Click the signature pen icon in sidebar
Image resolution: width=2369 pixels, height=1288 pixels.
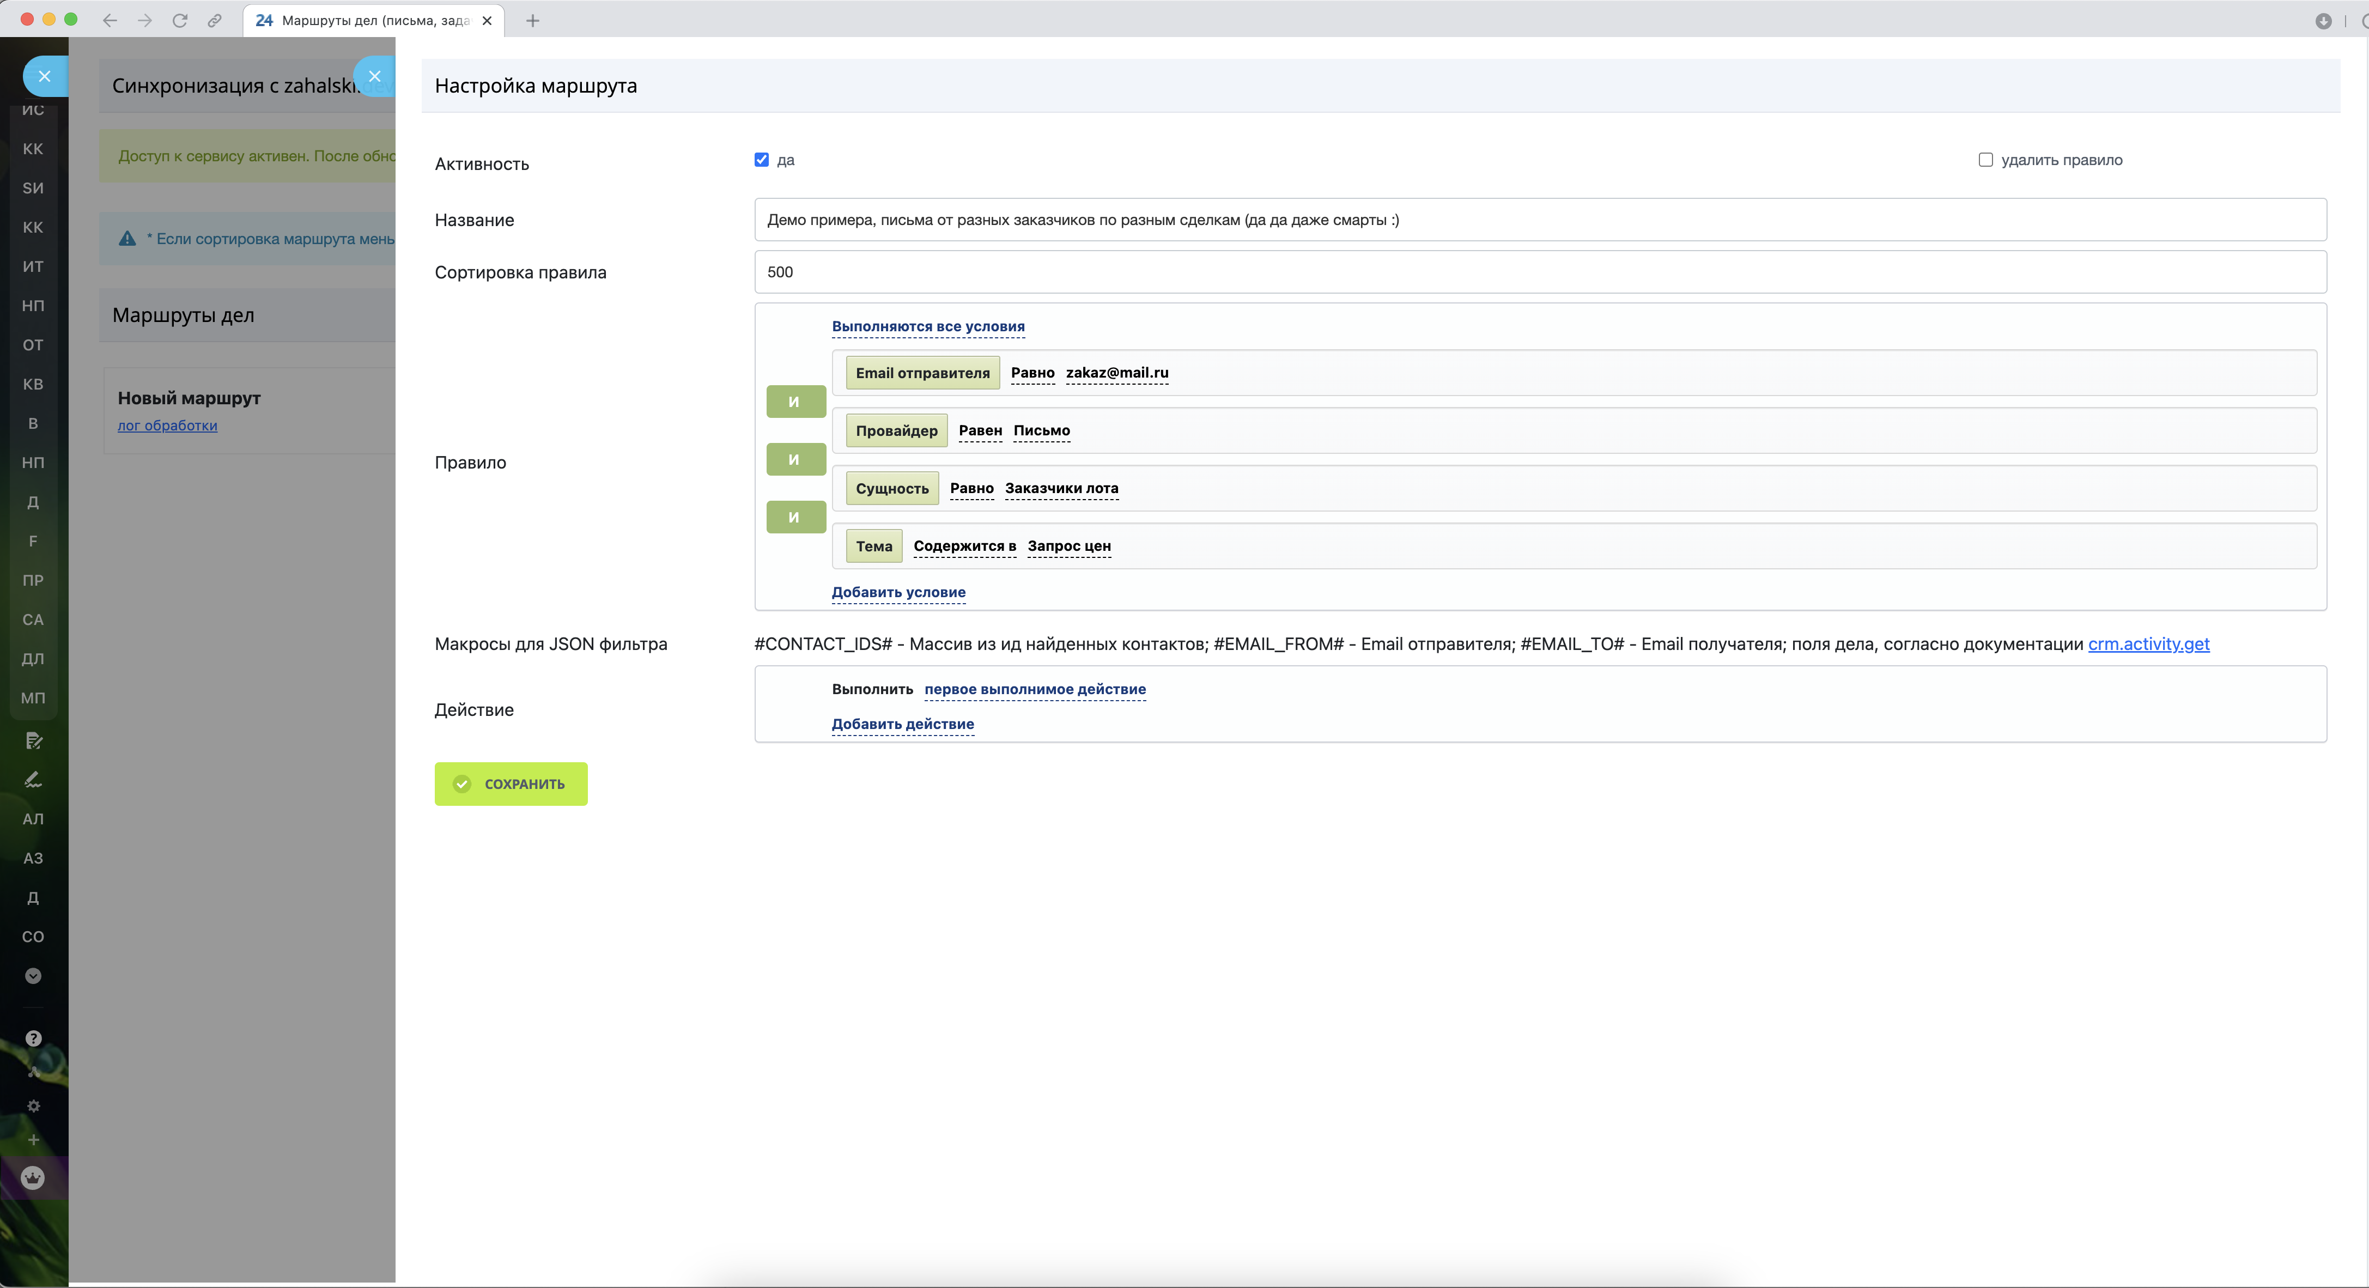(x=33, y=780)
